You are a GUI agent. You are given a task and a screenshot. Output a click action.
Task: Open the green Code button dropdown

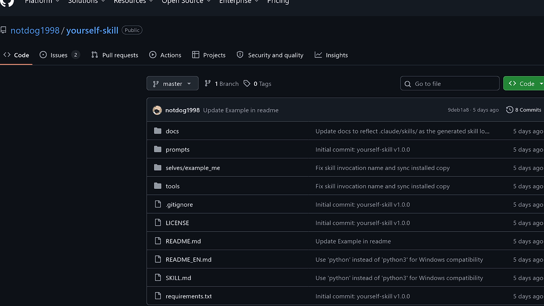(524, 83)
